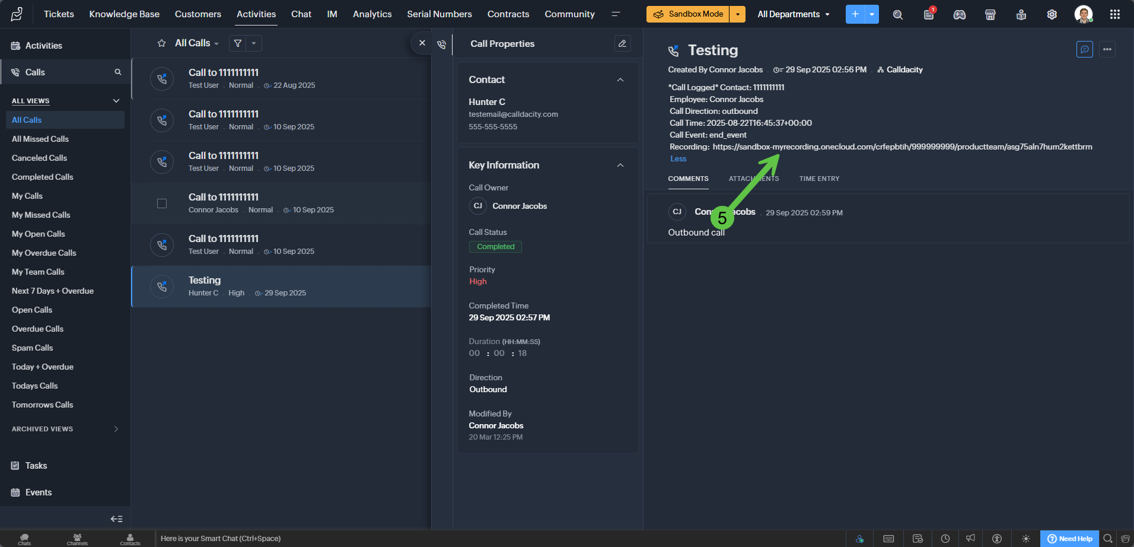
Task: Select checkbox for Connor Jacobs call row
Action: tap(162, 203)
